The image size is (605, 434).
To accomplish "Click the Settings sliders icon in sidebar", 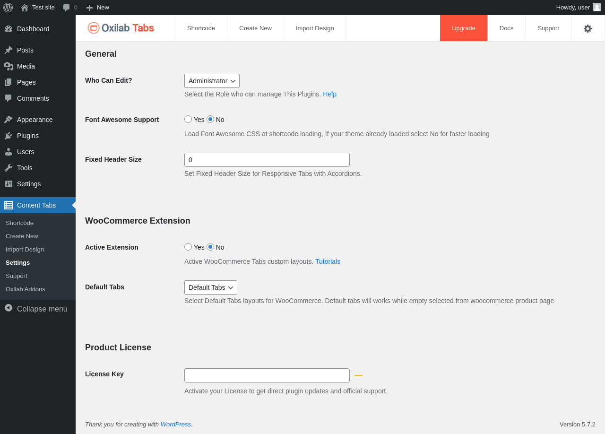I will pyautogui.click(x=9, y=184).
